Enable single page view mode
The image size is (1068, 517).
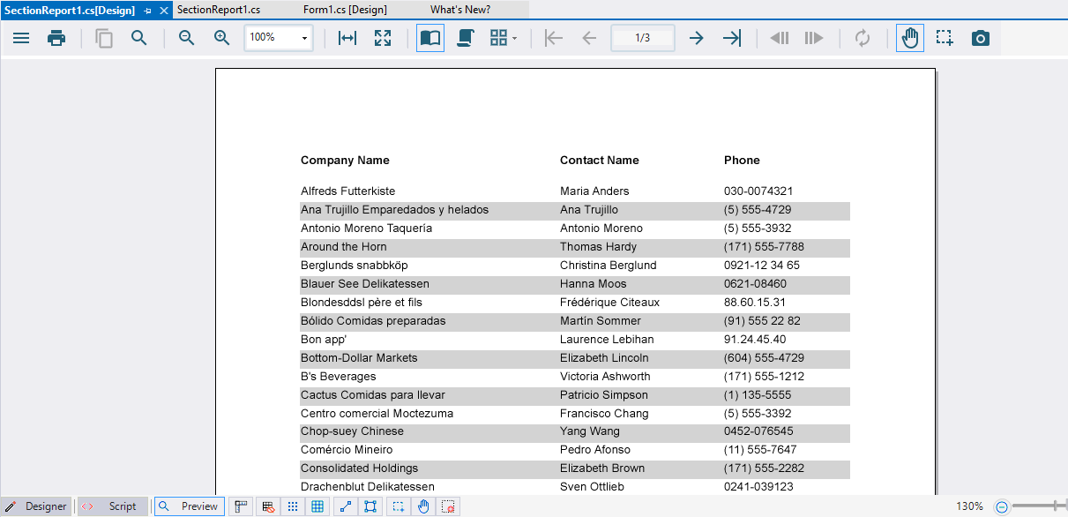(430, 38)
